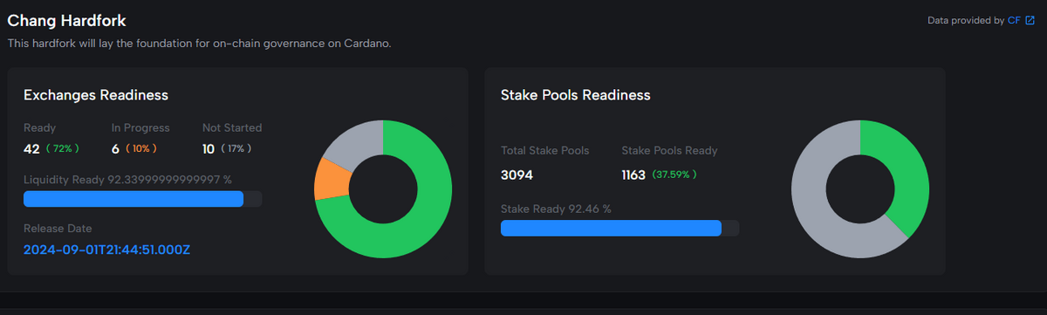Viewport: 1047px width, 315px height.
Task: Click the Stake Pools Ready value 1163
Action: click(x=633, y=175)
